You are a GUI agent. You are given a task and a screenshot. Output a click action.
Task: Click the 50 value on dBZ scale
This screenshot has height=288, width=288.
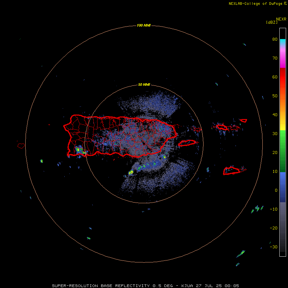click(275, 96)
